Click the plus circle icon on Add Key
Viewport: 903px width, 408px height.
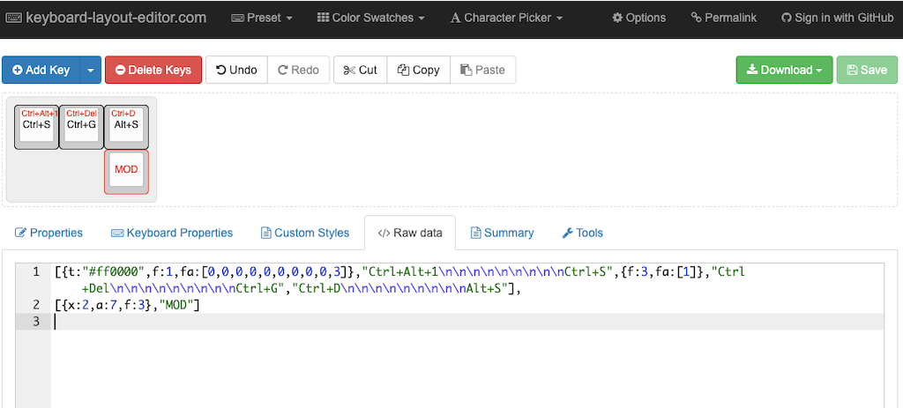pyautogui.click(x=18, y=70)
